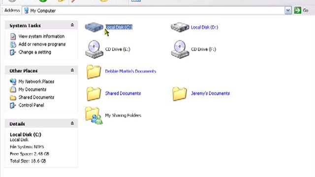The width and height of the screenshot is (315, 177).
Task: Click the My Network Places icon
Action: [x=13, y=82]
